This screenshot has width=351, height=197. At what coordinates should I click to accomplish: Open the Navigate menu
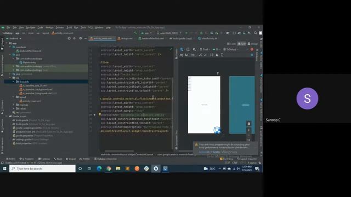(31, 27)
